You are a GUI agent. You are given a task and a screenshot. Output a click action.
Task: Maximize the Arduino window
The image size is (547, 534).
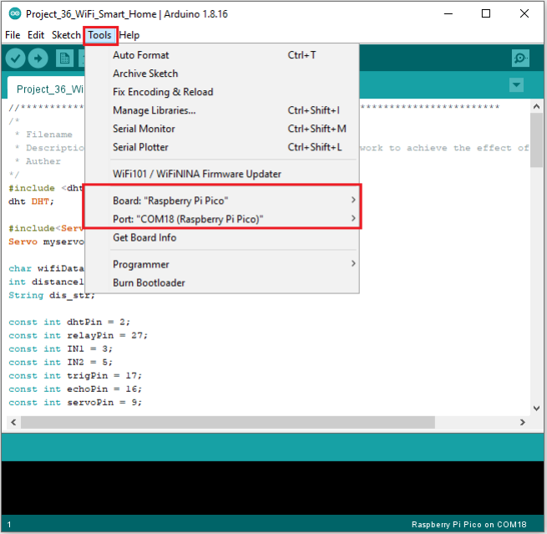(x=486, y=14)
